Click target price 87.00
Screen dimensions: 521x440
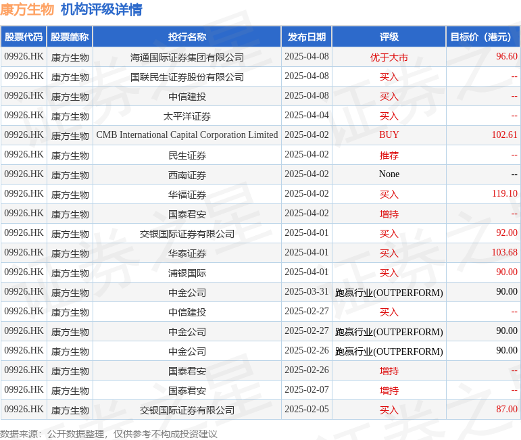click(507, 410)
